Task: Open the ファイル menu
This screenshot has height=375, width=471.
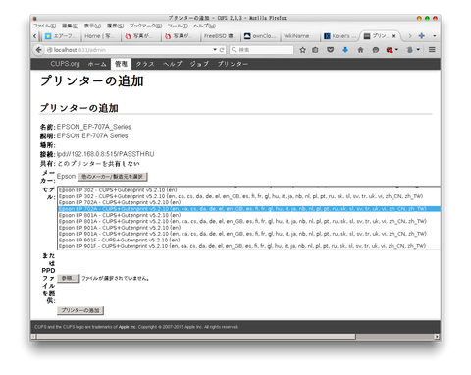Action: click(44, 26)
